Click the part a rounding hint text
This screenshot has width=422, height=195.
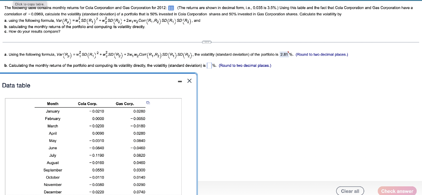[322, 54]
